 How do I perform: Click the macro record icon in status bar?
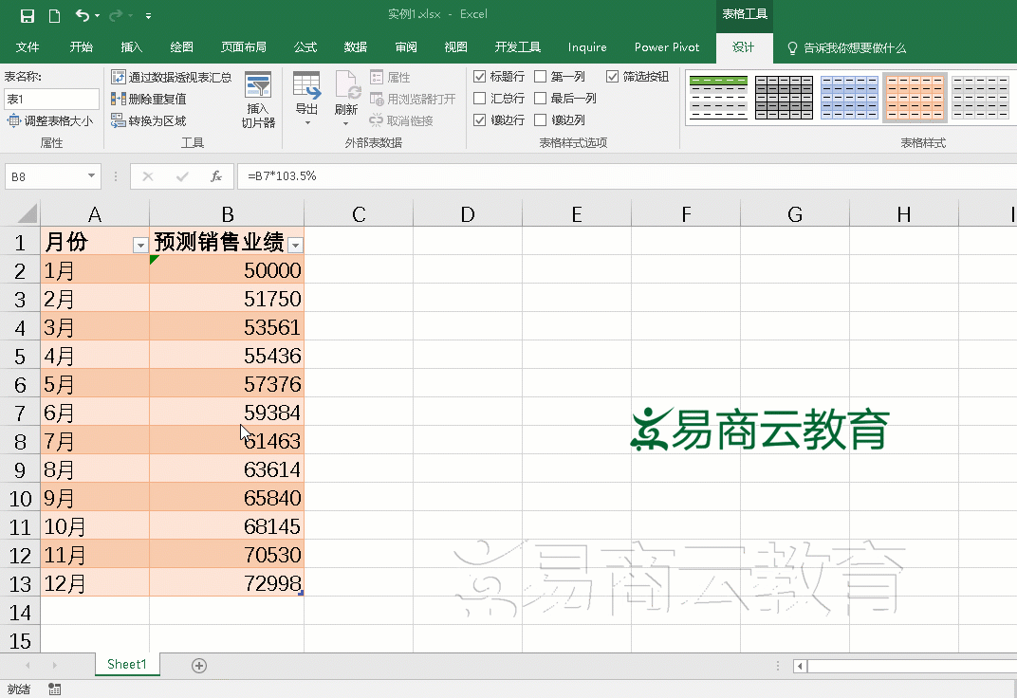point(55,689)
